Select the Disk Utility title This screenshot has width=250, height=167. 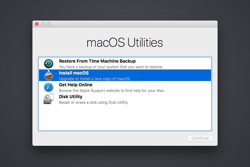coord(71,97)
